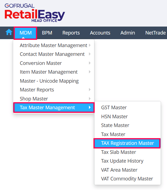Open Tax Update History
The image size is (167, 190).
[x=127, y=161]
